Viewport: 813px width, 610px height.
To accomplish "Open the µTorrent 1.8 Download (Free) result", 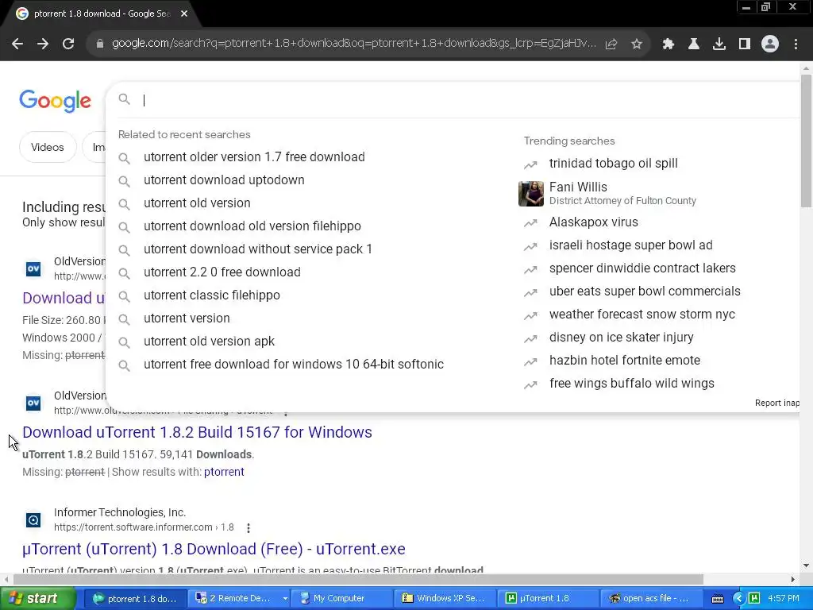I will coord(214,550).
